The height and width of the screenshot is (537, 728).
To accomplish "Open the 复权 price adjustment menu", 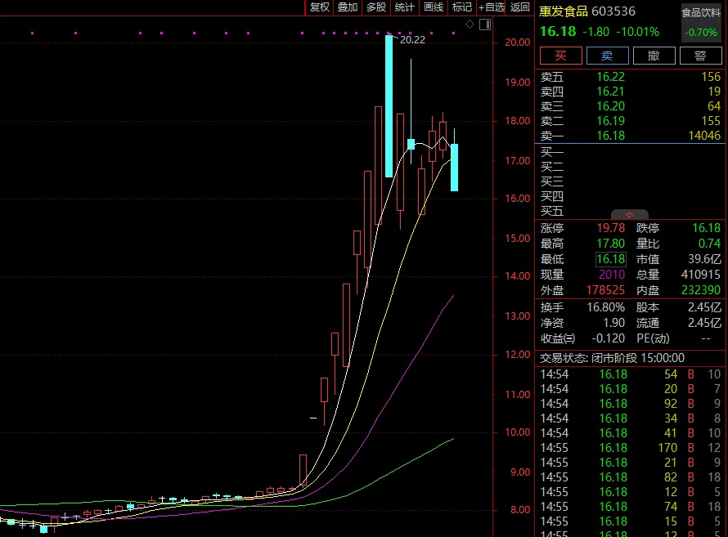I will (x=319, y=7).
